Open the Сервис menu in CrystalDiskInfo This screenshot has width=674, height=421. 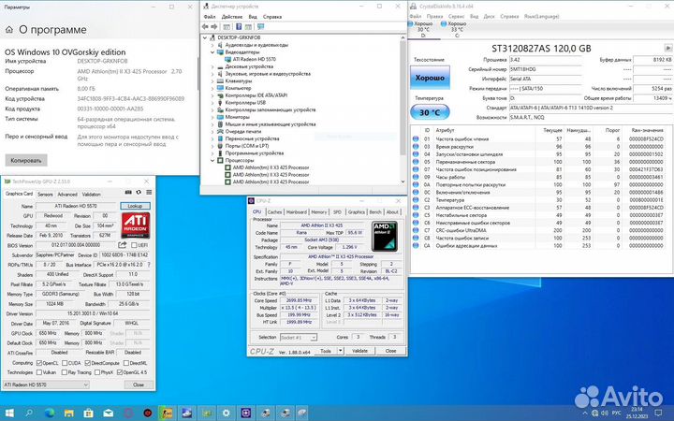pos(456,16)
